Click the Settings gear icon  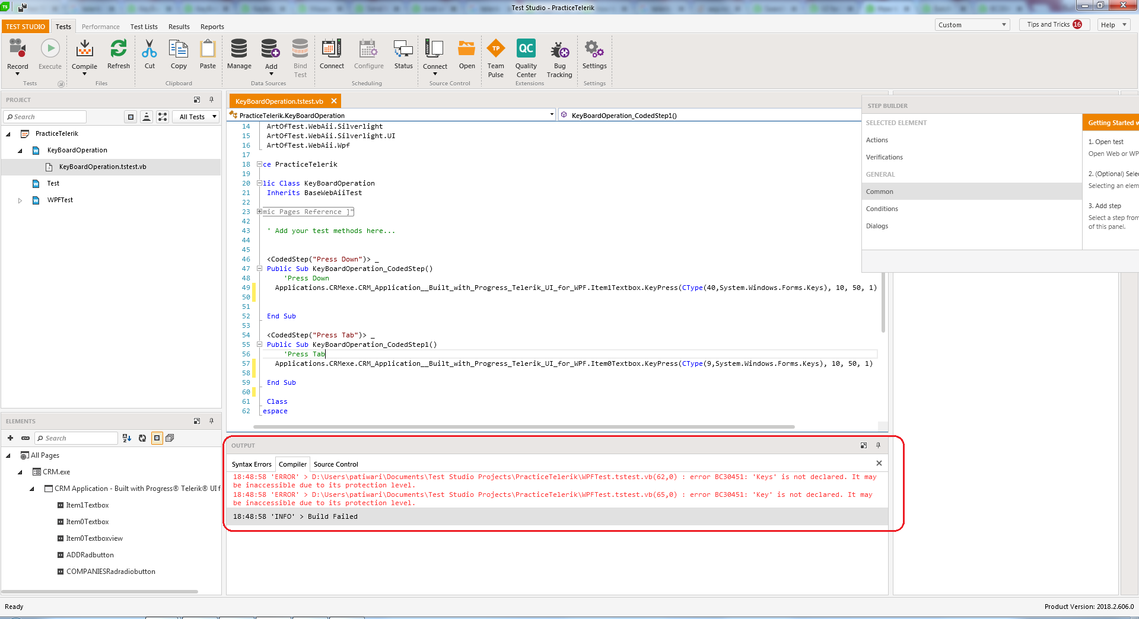[x=594, y=50]
